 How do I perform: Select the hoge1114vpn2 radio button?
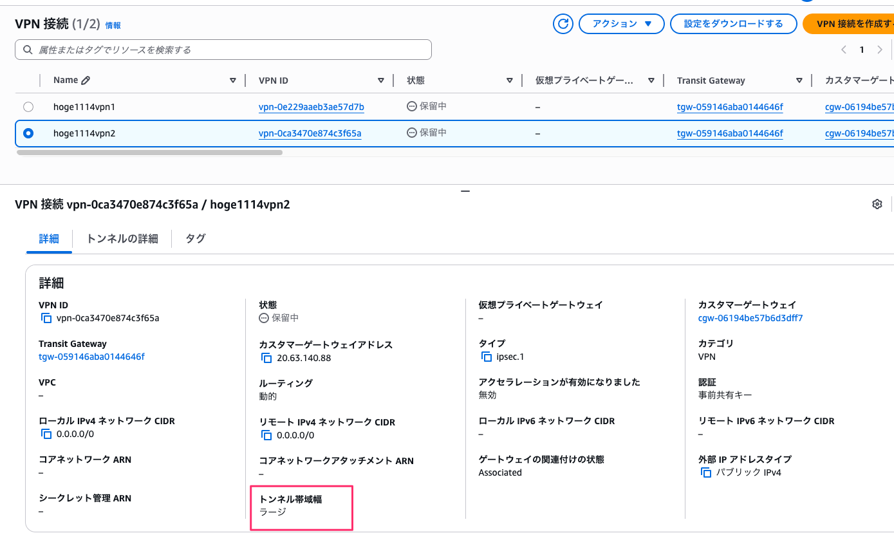pyautogui.click(x=28, y=133)
